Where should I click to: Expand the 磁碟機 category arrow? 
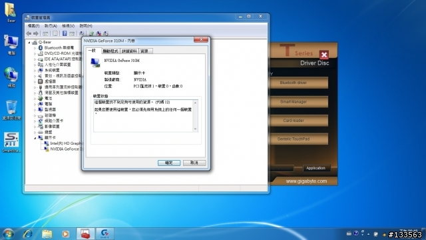pos(35,115)
